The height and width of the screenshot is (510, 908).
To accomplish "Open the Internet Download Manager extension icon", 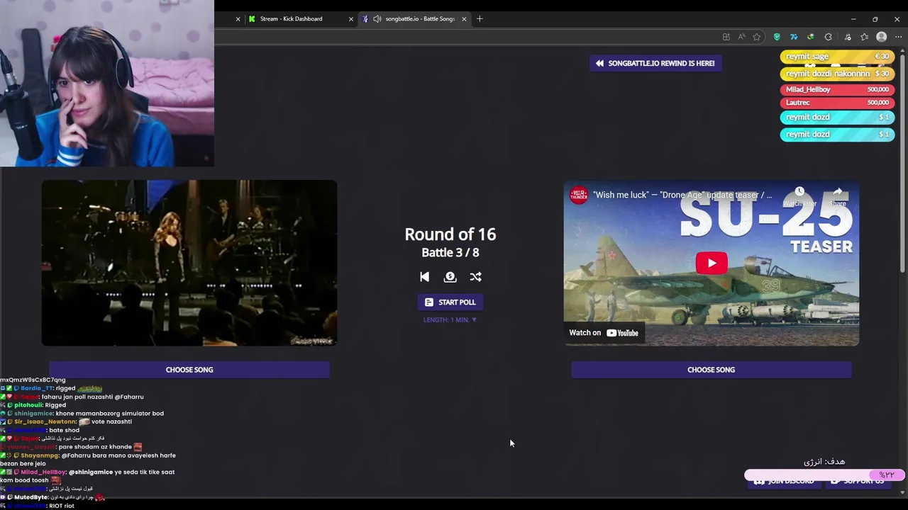I will (x=811, y=37).
